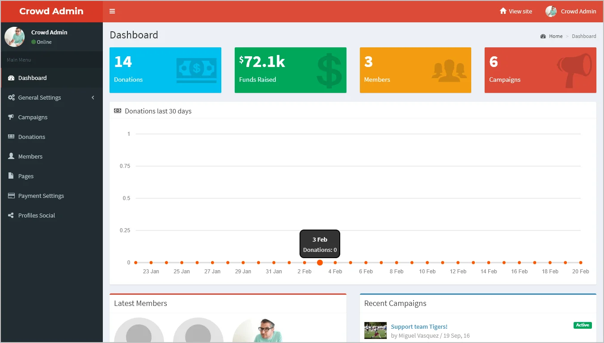Click the highlighted 3 Feb chart data point
Viewport: 604px width, 343px height.
pos(320,263)
